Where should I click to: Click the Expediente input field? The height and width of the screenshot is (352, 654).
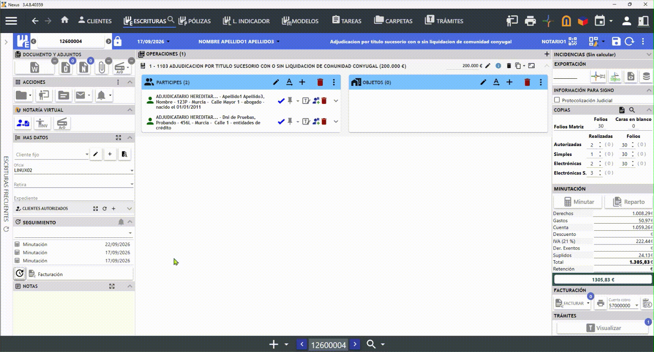coord(73,198)
